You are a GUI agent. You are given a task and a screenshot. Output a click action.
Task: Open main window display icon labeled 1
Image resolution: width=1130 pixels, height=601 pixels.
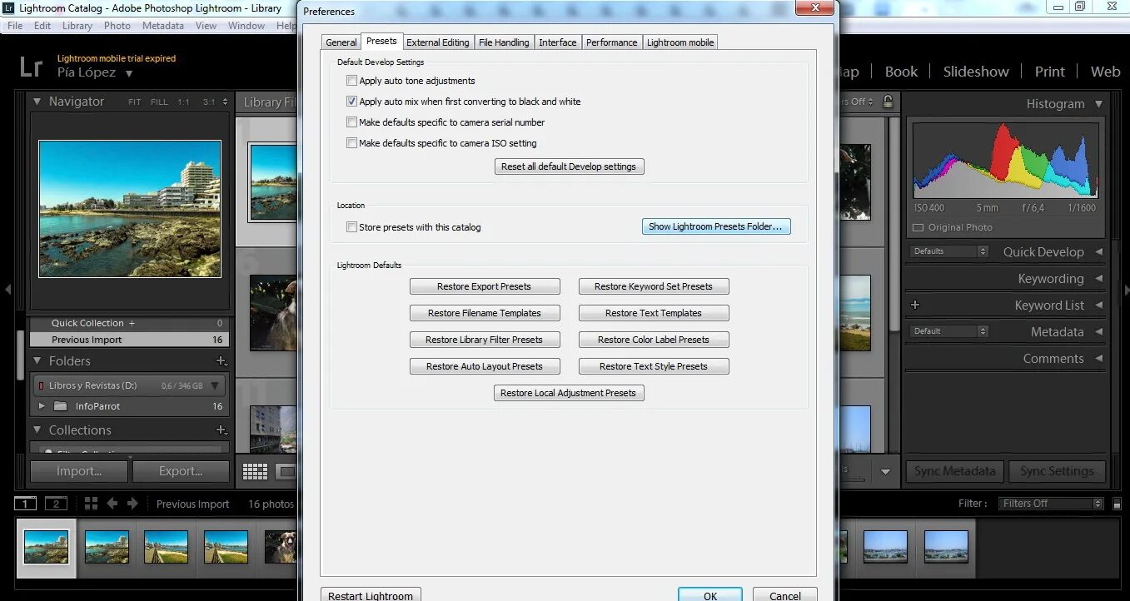26,504
